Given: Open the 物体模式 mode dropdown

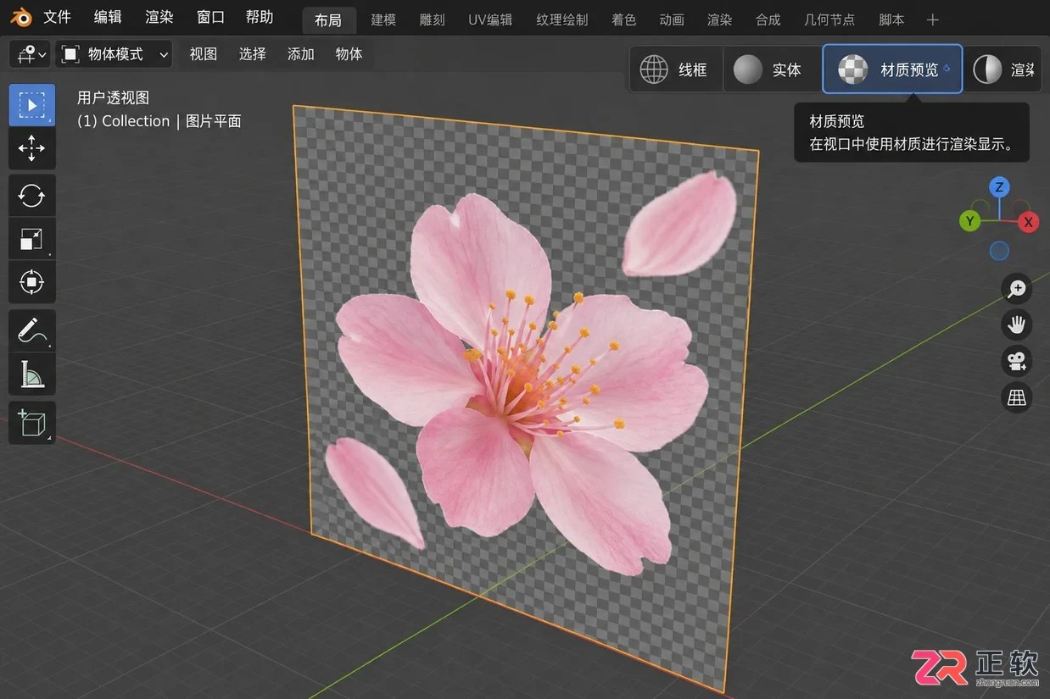Looking at the screenshot, I should 114,54.
